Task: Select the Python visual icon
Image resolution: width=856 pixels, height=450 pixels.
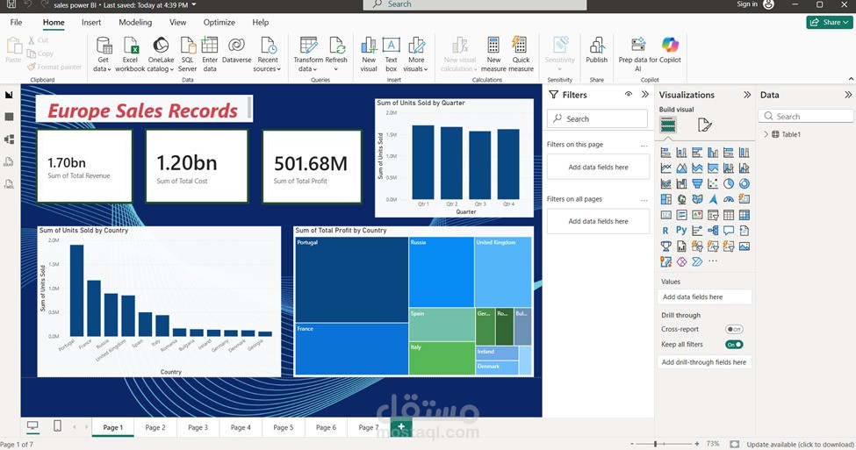Action: pos(681,230)
